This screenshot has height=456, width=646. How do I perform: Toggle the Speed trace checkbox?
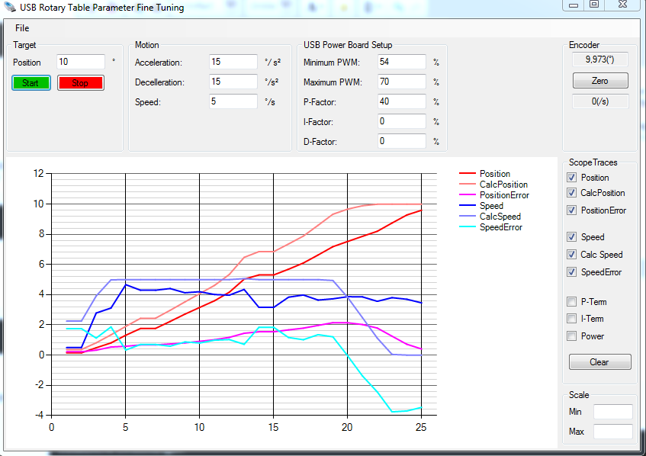572,237
